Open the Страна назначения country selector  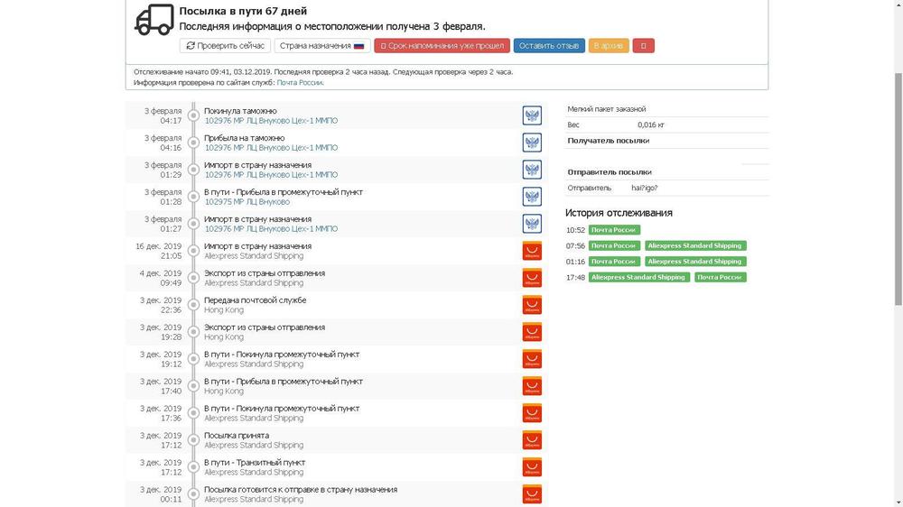click(x=321, y=46)
